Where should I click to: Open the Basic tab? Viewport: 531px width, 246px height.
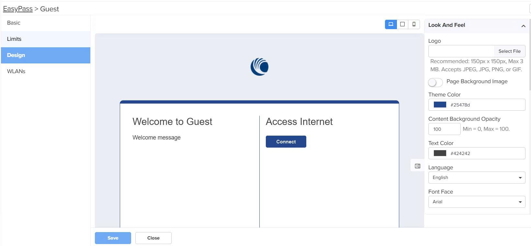(x=14, y=23)
